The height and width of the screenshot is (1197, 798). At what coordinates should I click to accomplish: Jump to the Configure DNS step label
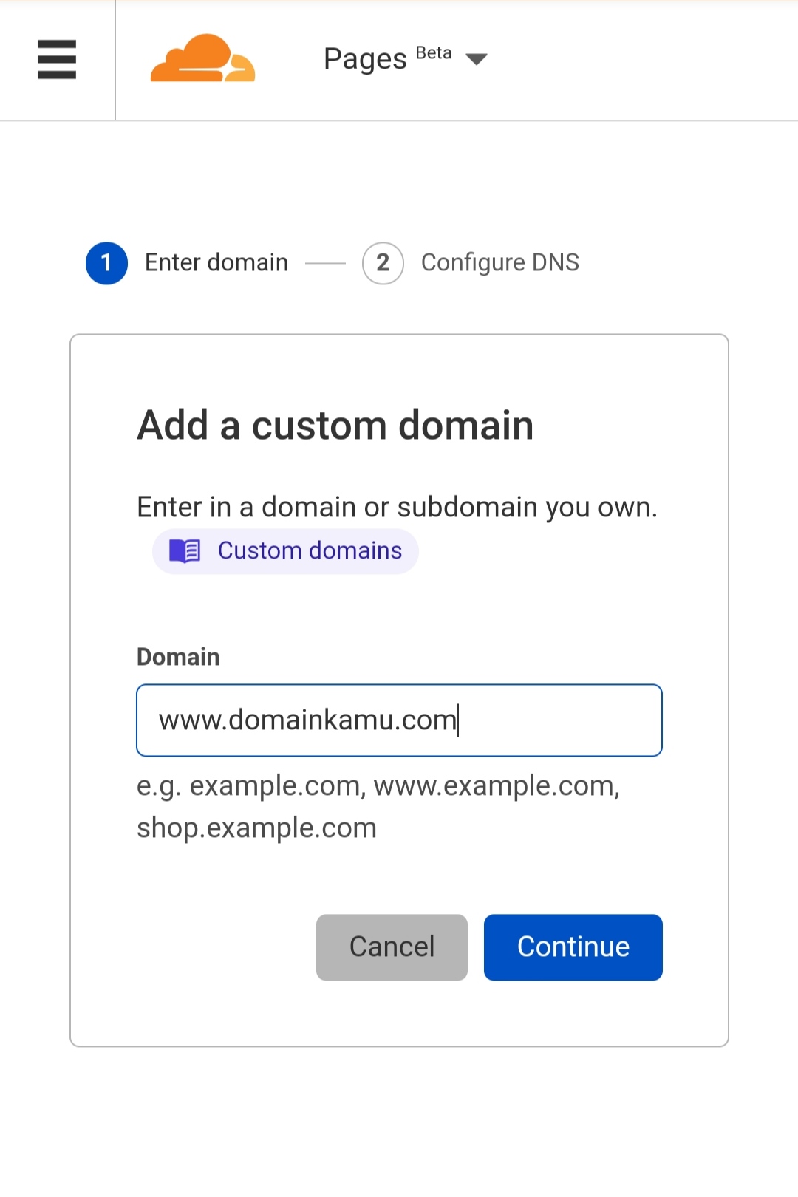point(500,263)
